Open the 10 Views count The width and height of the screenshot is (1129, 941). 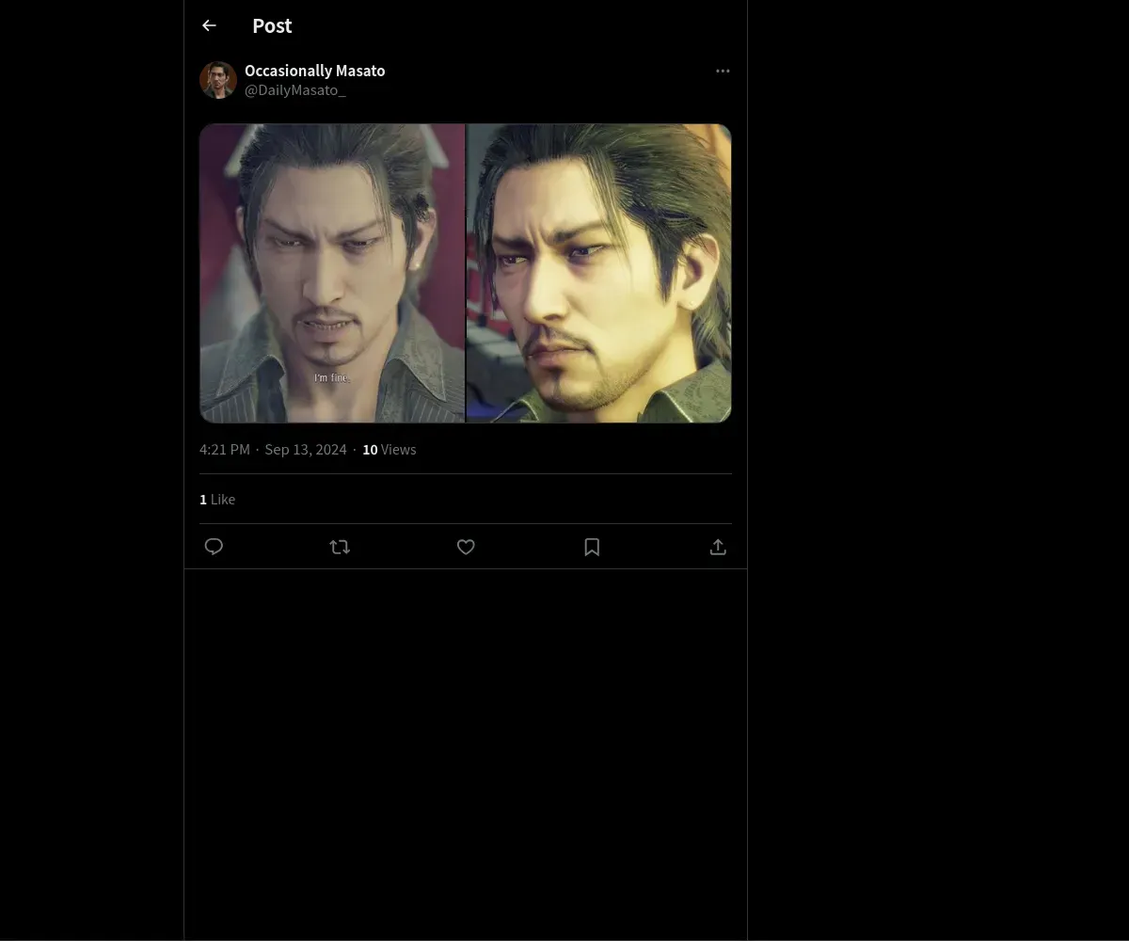389,450
